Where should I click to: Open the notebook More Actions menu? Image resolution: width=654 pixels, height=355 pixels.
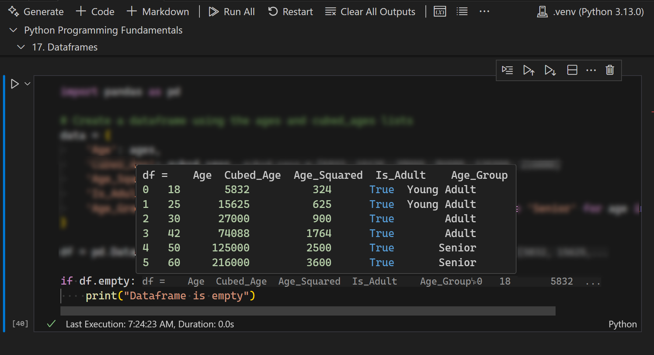pyautogui.click(x=484, y=11)
